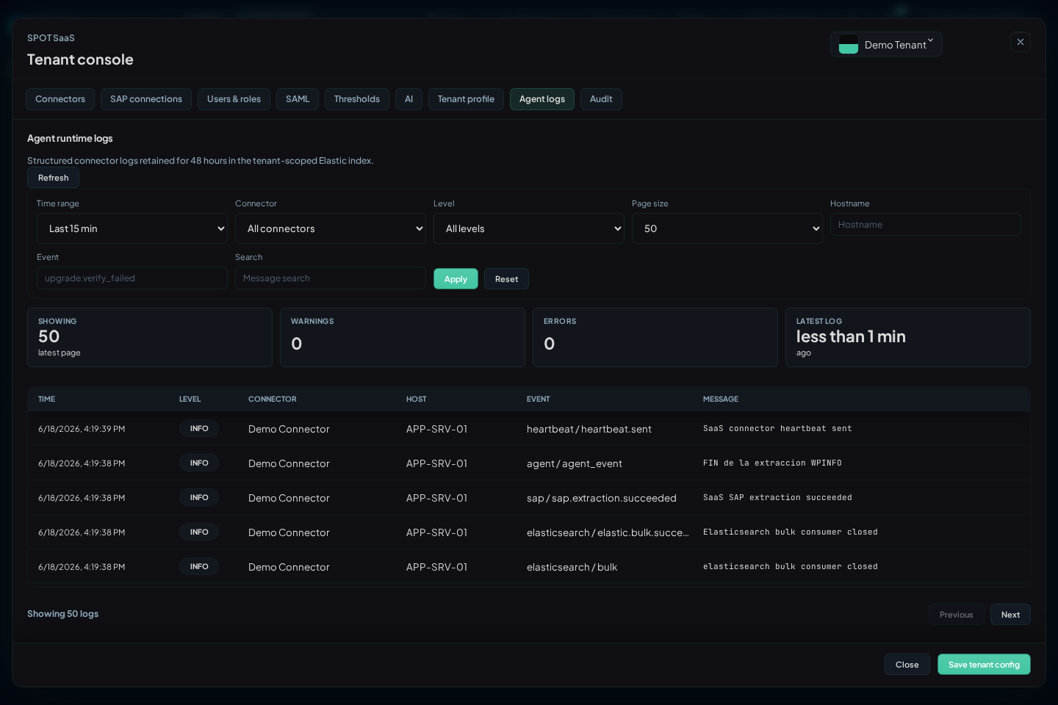Click the Event filter input
The height and width of the screenshot is (705, 1058).
click(x=132, y=278)
